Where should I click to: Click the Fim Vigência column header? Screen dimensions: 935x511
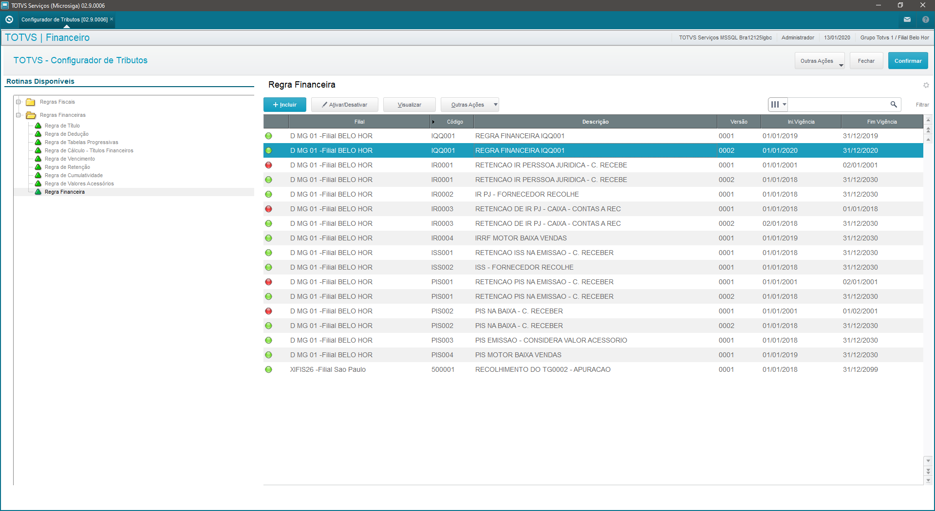click(x=882, y=122)
